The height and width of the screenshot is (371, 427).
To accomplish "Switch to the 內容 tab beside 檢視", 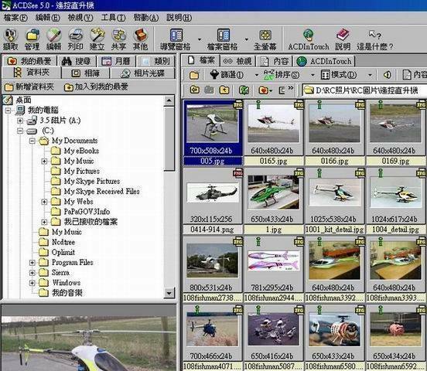I will (x=274, y=61).
